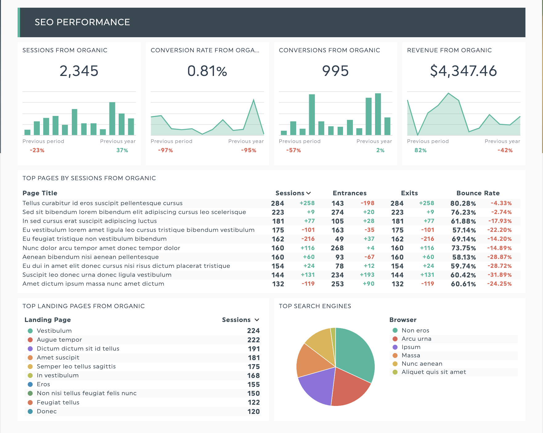Select the Non nisi tellus feugiat green dot
Viewport: 543px width, 433px height.
click(x=30, y=393)
